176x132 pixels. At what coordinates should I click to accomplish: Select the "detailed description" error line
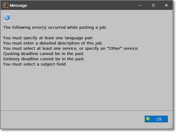(x=53, y=43)
